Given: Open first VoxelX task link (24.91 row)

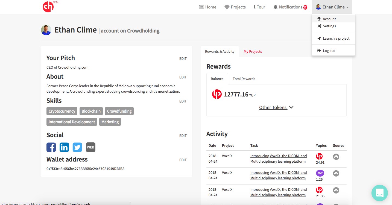Looking at the screenshot, I should coord(279,159).
